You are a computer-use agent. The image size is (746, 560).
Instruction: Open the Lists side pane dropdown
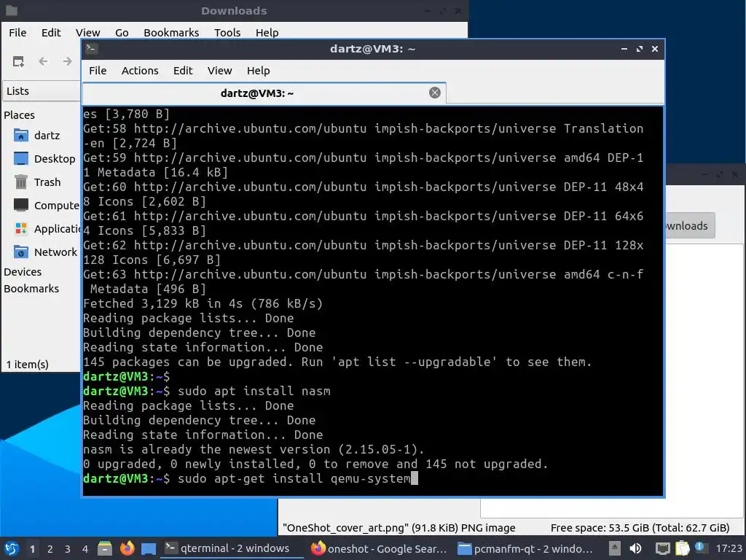click(42, 91)
